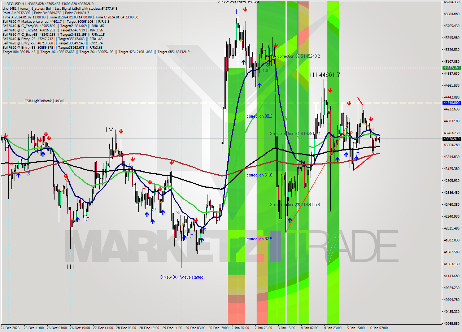This screenshot has width=462, height=332.
Task: Click the 'Sell %10 @ C_Entry88: 45243.239' line
Action: point(53,34)
